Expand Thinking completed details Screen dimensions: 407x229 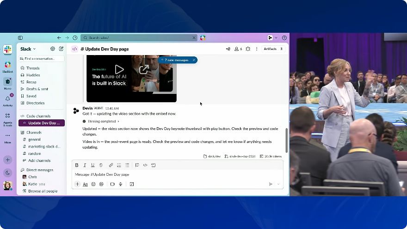(101, 121)
